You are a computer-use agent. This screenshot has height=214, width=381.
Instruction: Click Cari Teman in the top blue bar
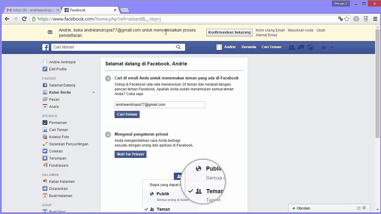[x=271, y=47]
